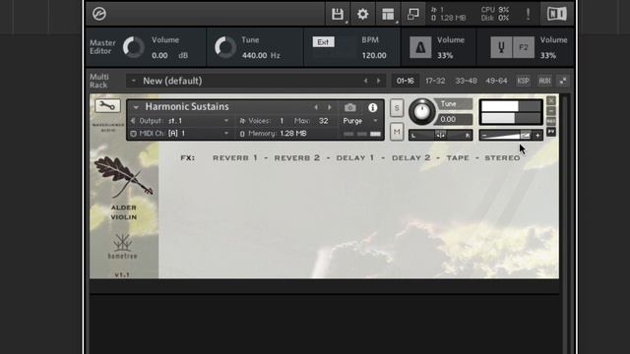Select the next instrument arrow

[330, 107]
